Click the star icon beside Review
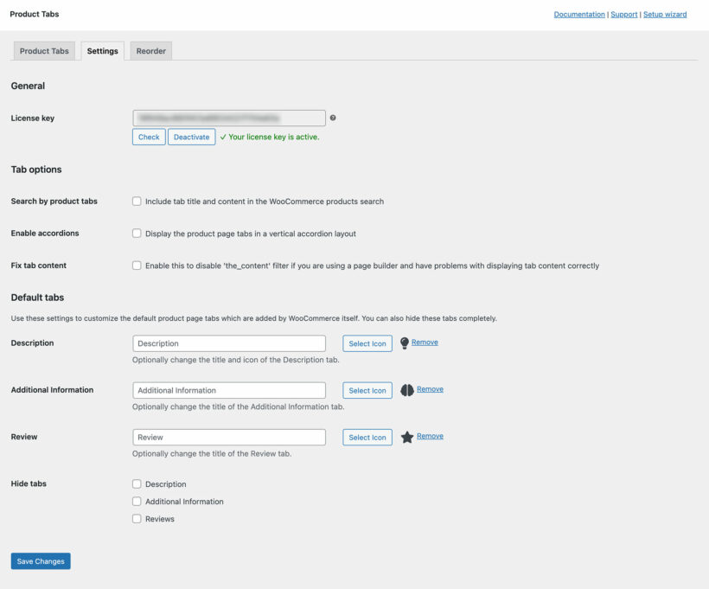The image size is (709, 589). click(406, 437)
